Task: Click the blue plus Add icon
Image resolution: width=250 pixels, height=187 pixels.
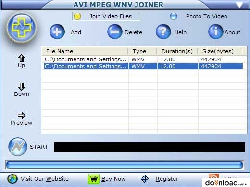Action: point(57,32)
